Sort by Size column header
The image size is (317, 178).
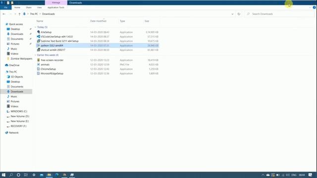click(147, 21)
